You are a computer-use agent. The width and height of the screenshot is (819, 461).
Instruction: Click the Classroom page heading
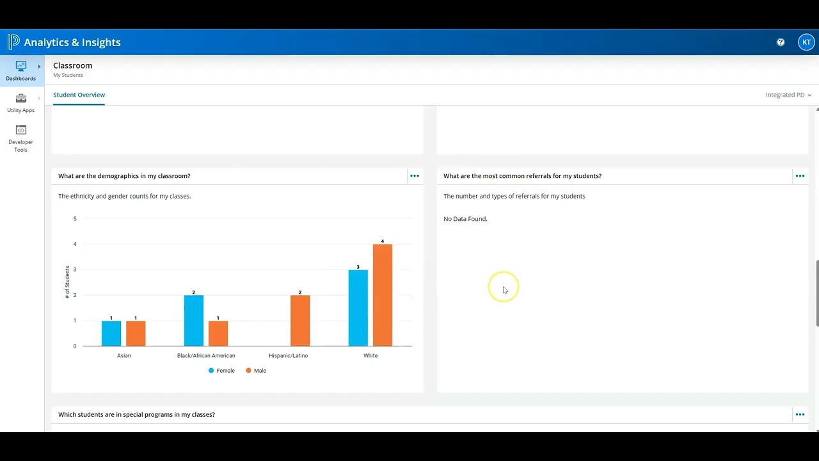click(x=73, y=65)
